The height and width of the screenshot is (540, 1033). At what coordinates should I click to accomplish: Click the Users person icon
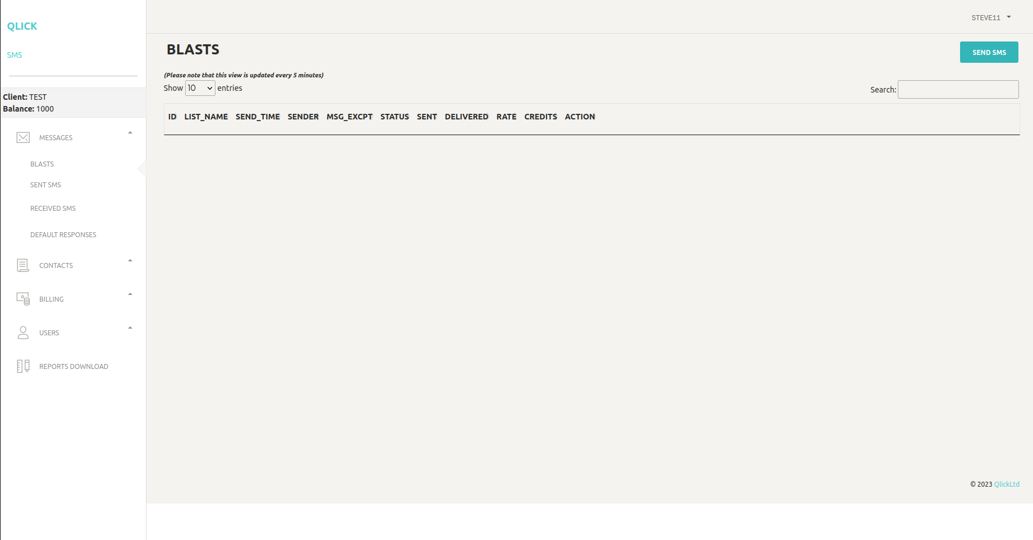(x=23, y=333)
